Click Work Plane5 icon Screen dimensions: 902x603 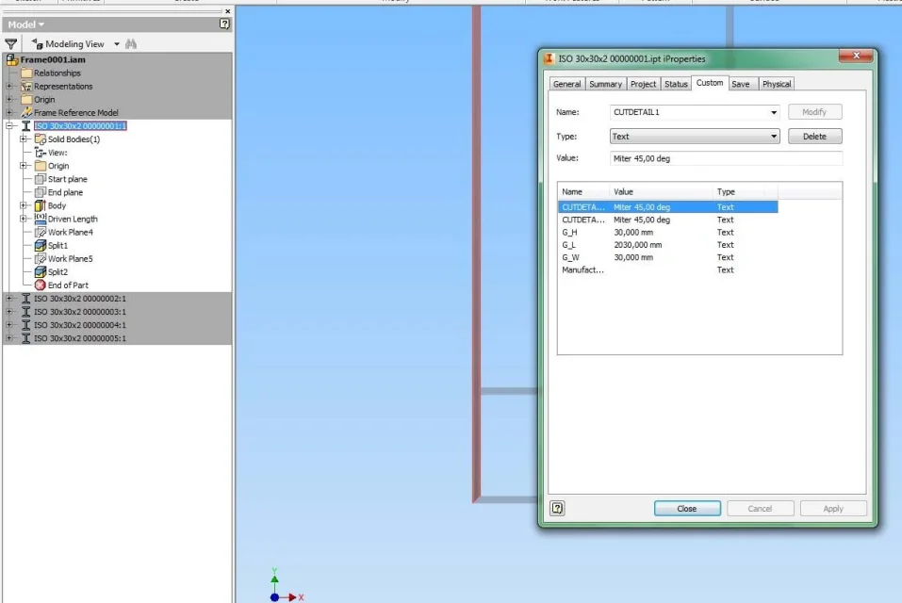(41, 259)
